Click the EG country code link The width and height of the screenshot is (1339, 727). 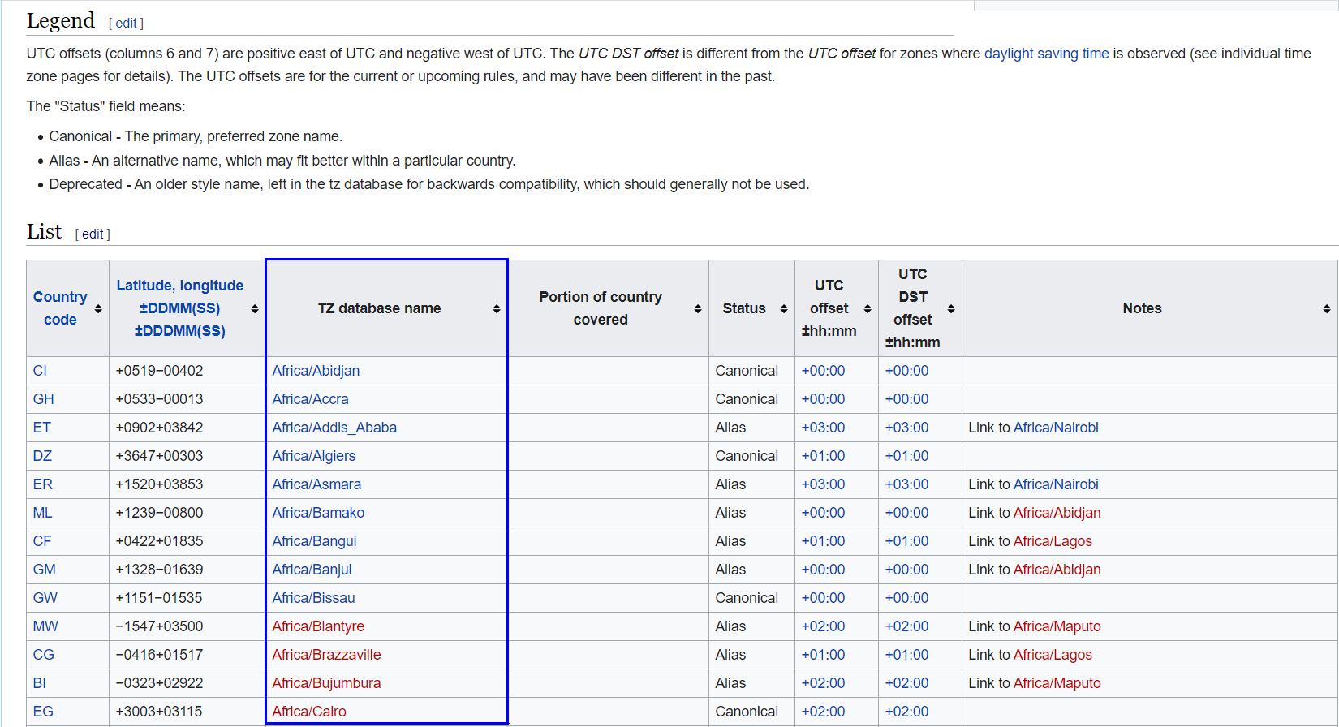pyautogui.click(x=43, y=712)
